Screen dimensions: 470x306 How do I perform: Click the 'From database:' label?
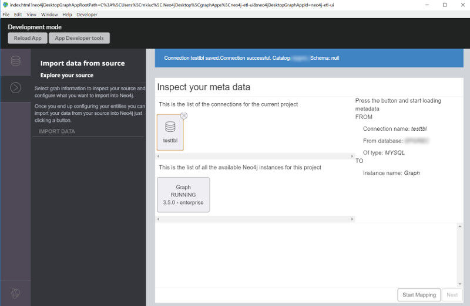[x=383, y=141]
